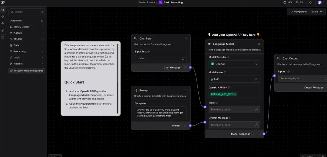Click the sticky note icon in left rail

click(x=3, y=37)
